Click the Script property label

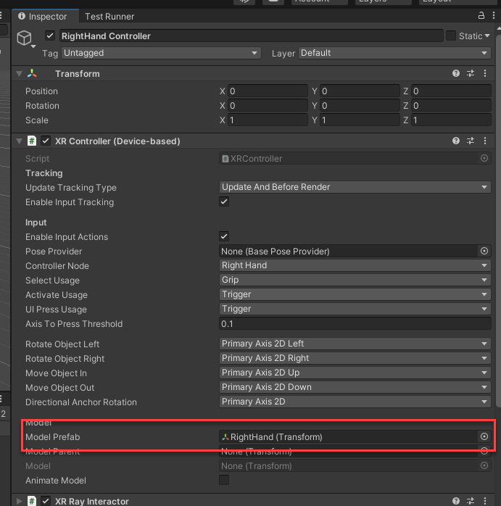(37, 159)
